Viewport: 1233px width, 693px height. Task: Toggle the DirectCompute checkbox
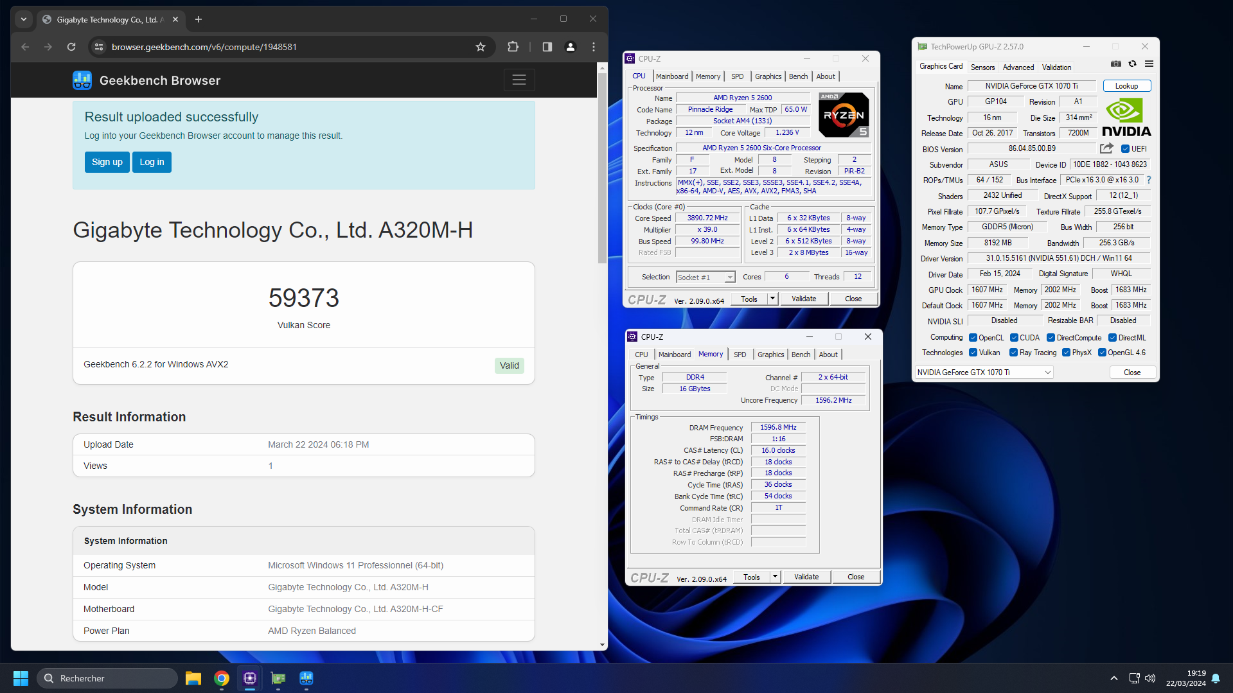coord(1051,338)
